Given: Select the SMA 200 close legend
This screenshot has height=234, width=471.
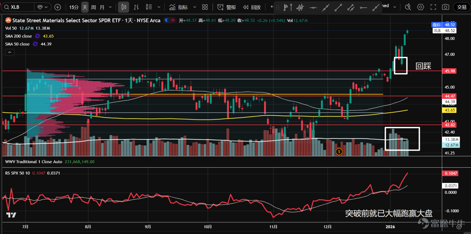Looking at the screenshot, I should point(18,36).
